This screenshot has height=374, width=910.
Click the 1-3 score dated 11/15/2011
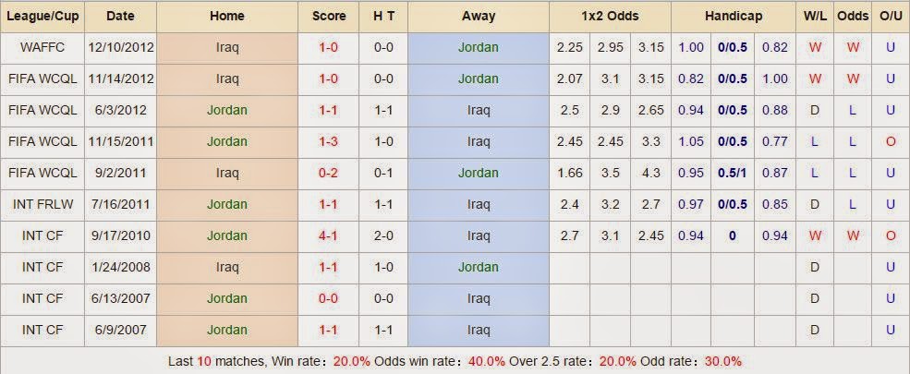[329, 141]
